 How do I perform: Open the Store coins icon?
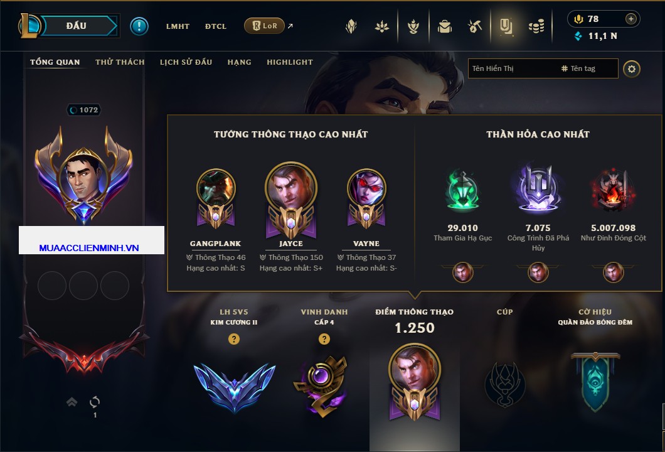536,27
